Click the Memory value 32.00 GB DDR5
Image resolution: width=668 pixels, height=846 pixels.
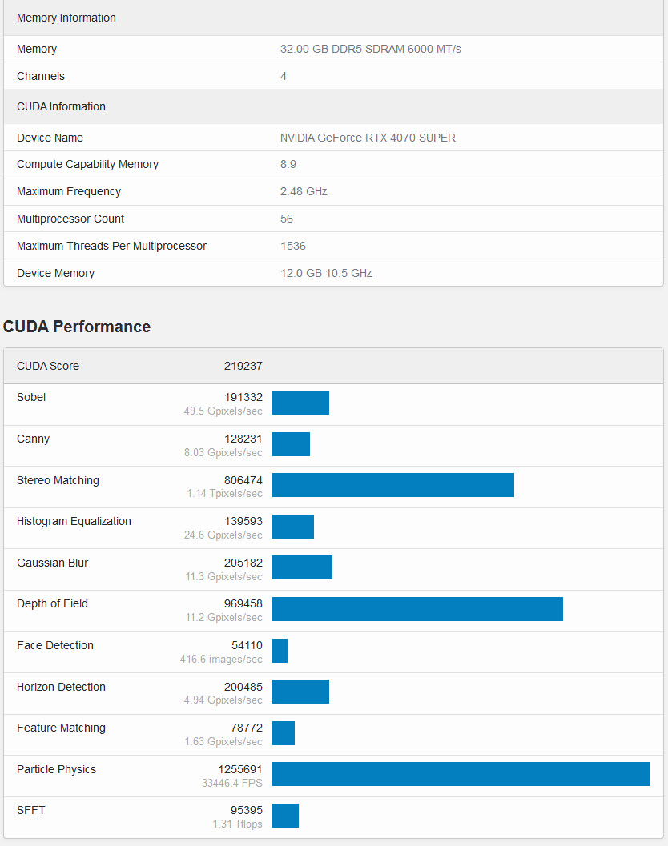pos(370,49)
